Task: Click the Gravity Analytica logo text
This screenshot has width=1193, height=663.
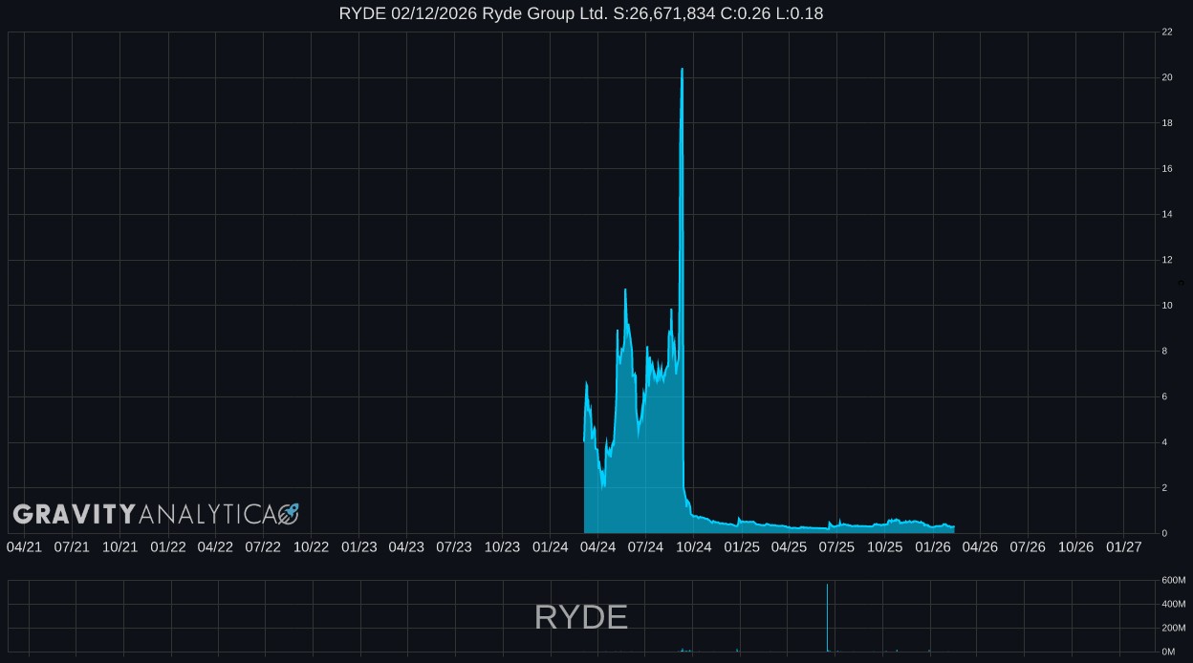Action: 143,514
